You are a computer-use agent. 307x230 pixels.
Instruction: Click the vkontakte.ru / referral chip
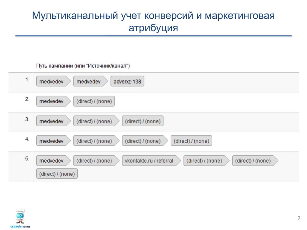click(151, 161)
